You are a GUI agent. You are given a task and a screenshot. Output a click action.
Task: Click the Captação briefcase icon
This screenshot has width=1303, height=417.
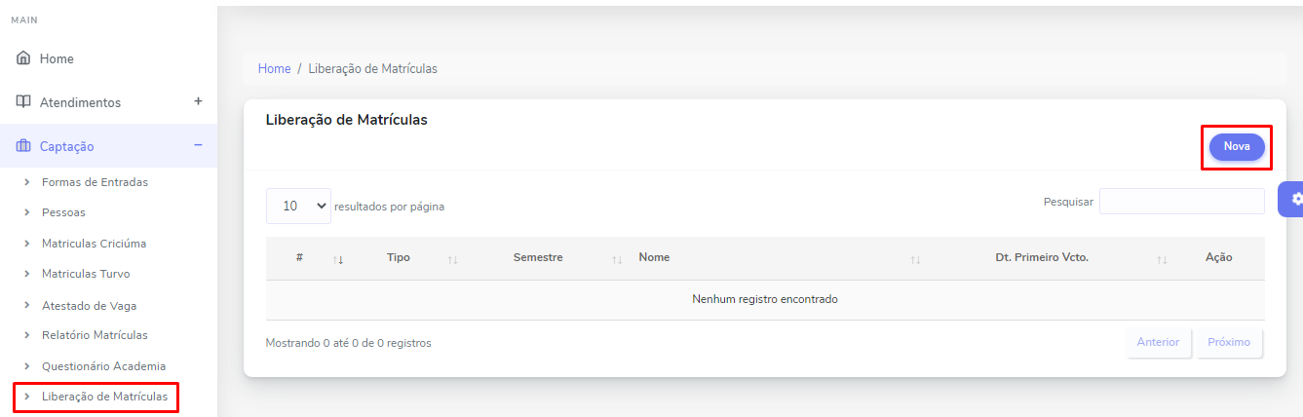[24, 146]
